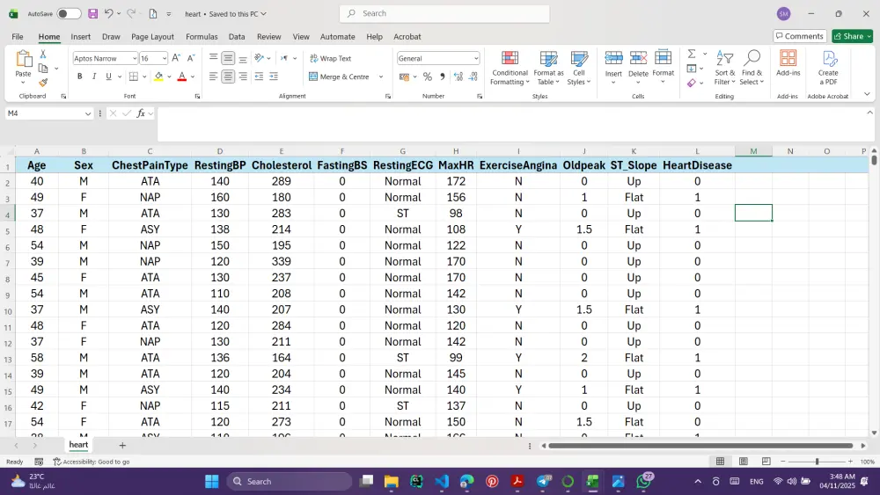
Task: Open the Review tab
Action: pos(268,36)
